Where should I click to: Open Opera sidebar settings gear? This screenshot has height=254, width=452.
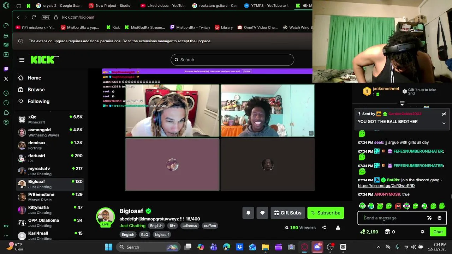pyautogui.click(x=6, y=122)
